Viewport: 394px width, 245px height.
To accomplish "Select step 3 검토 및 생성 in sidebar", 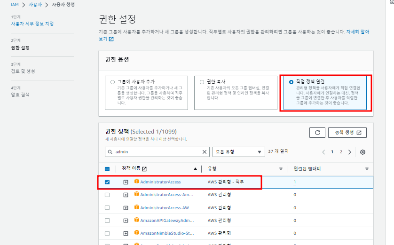I will point(23,71).
